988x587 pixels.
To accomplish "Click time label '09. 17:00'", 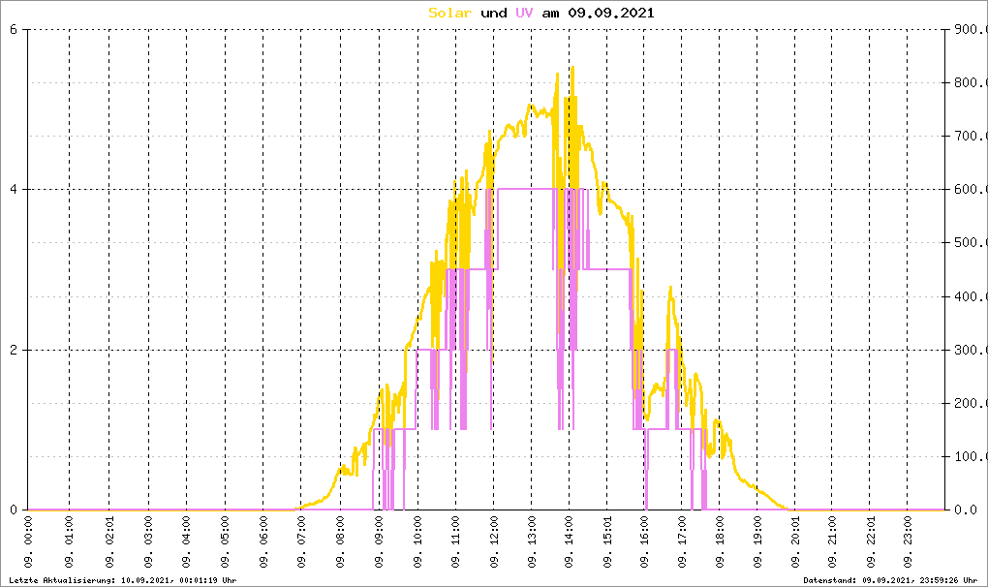I will (x=682, y=542).
